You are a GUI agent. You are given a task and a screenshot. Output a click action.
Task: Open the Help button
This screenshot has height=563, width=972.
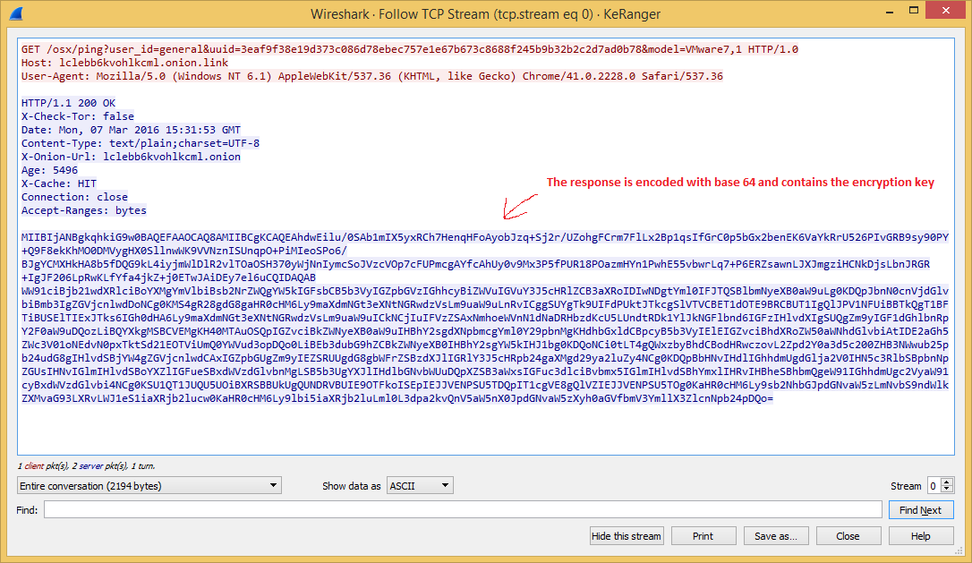click(921, 536)
